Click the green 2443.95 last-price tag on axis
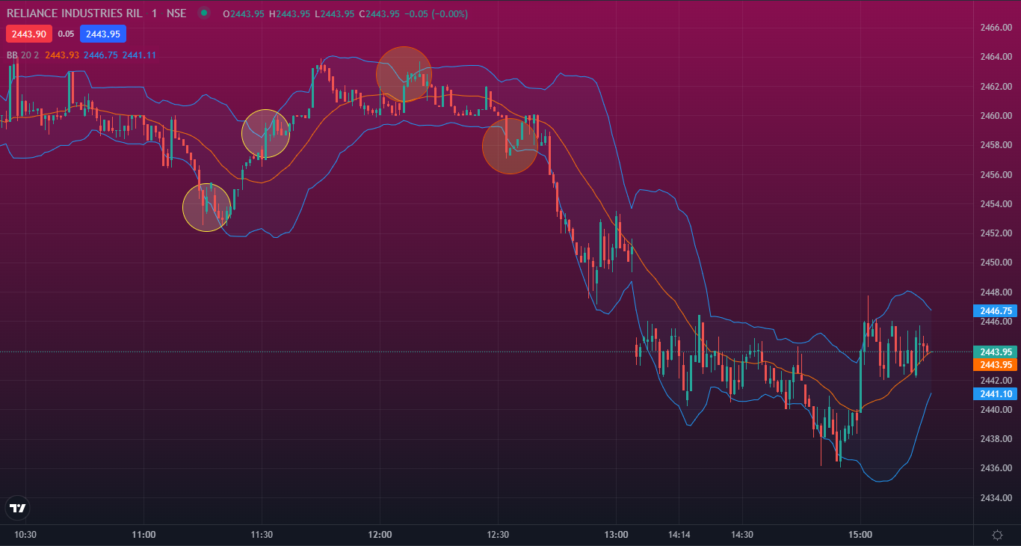 point(996,352)
